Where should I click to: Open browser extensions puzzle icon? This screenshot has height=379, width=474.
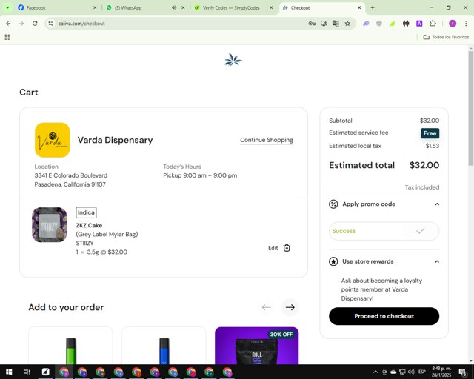433,23
